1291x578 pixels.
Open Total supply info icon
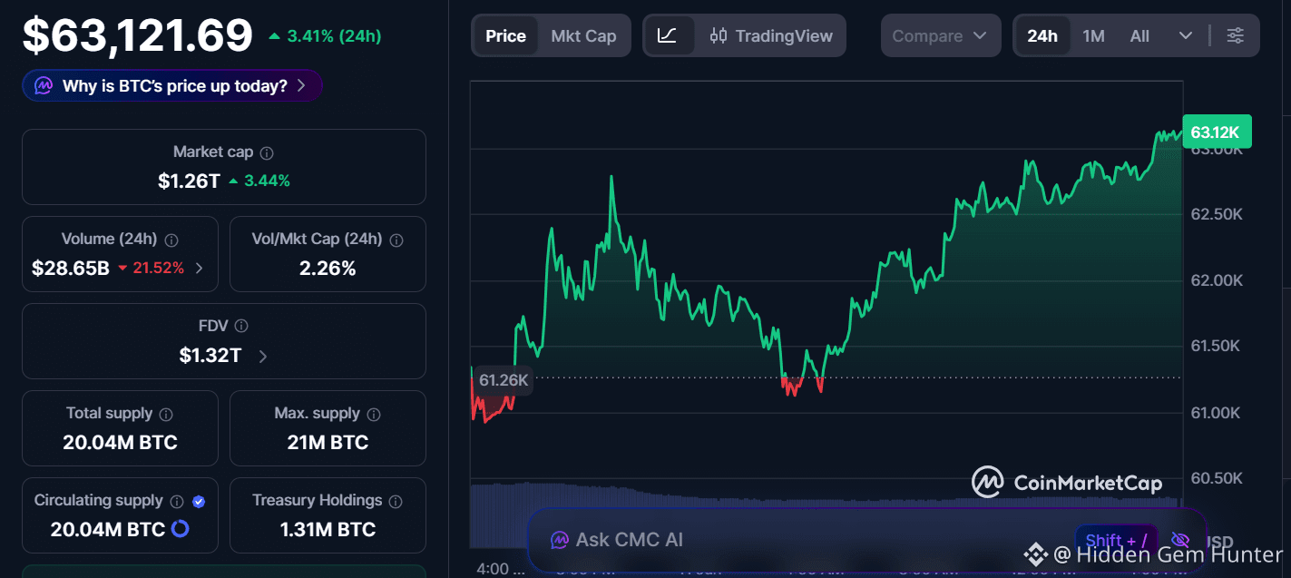166,414
